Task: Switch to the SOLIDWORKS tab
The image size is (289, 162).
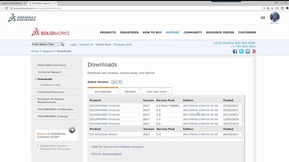Action: tap(103, 91)
